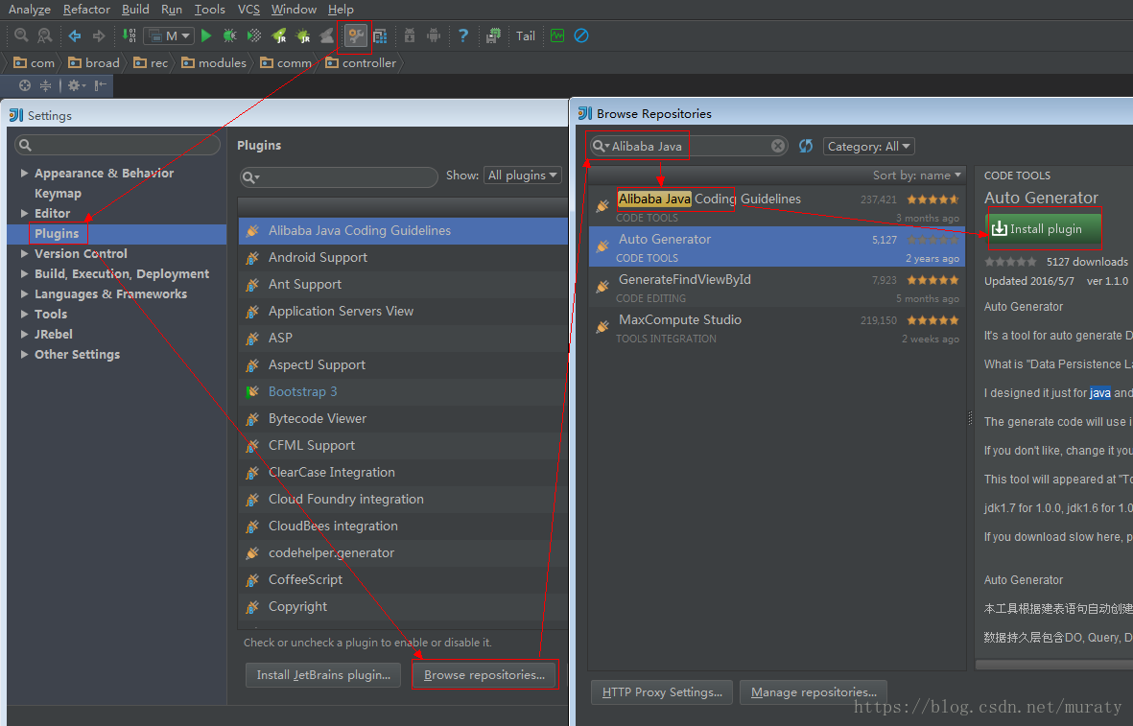This screenshot has width=1133, height=726.
Task: Expand Languages & Frameworks node
Action: 24,294
